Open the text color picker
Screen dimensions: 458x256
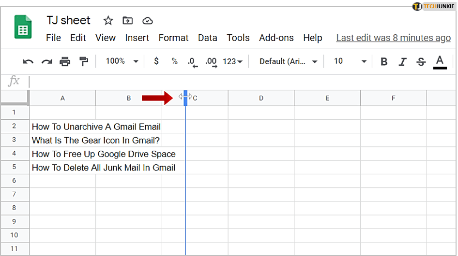(x=440, y=61)
